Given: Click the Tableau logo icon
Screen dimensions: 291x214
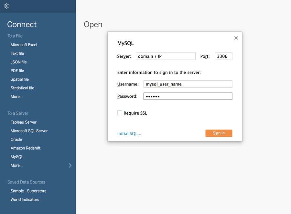Looking at the screenshot, I should [6, 6].
